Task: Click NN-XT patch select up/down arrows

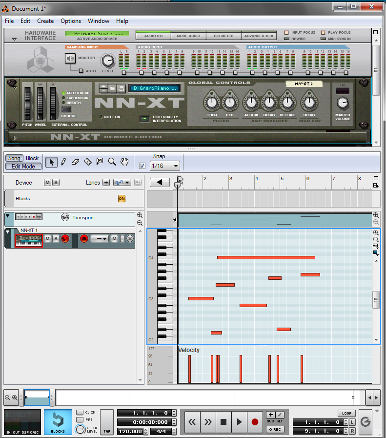Action: tap(103, 88)
